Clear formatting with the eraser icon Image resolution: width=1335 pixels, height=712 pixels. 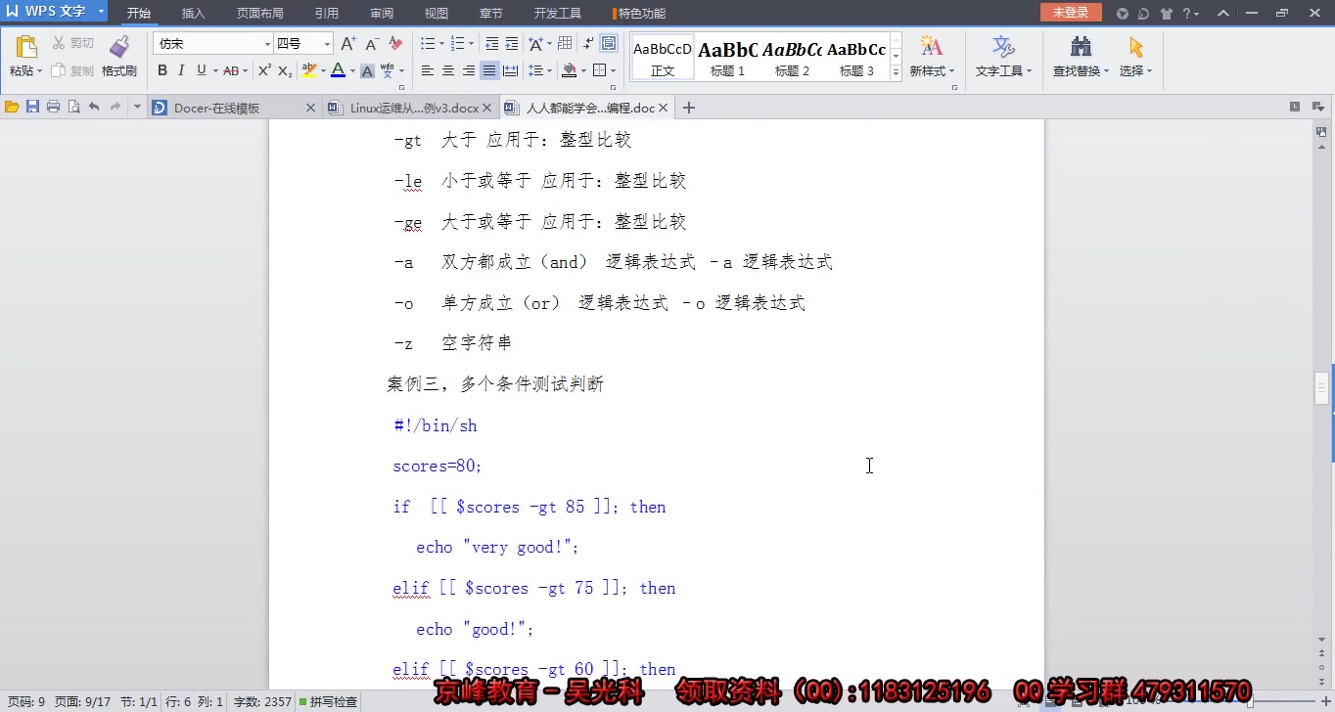pos(395,44)
